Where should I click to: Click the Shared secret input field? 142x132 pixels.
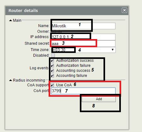point(83,43)
